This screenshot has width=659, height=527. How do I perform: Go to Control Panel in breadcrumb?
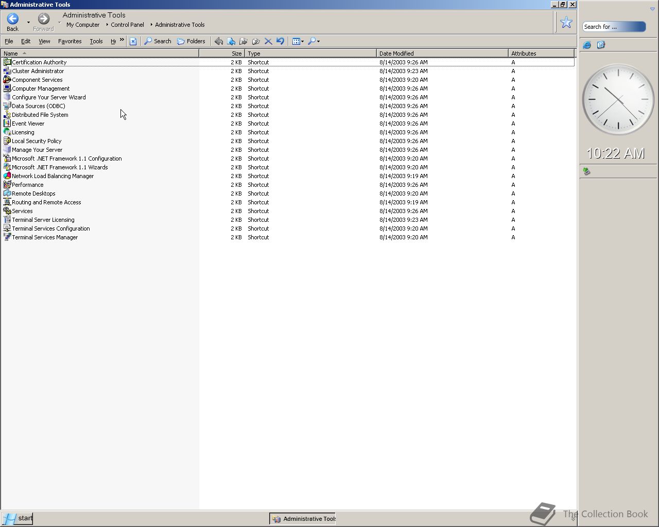coord(127,25)
